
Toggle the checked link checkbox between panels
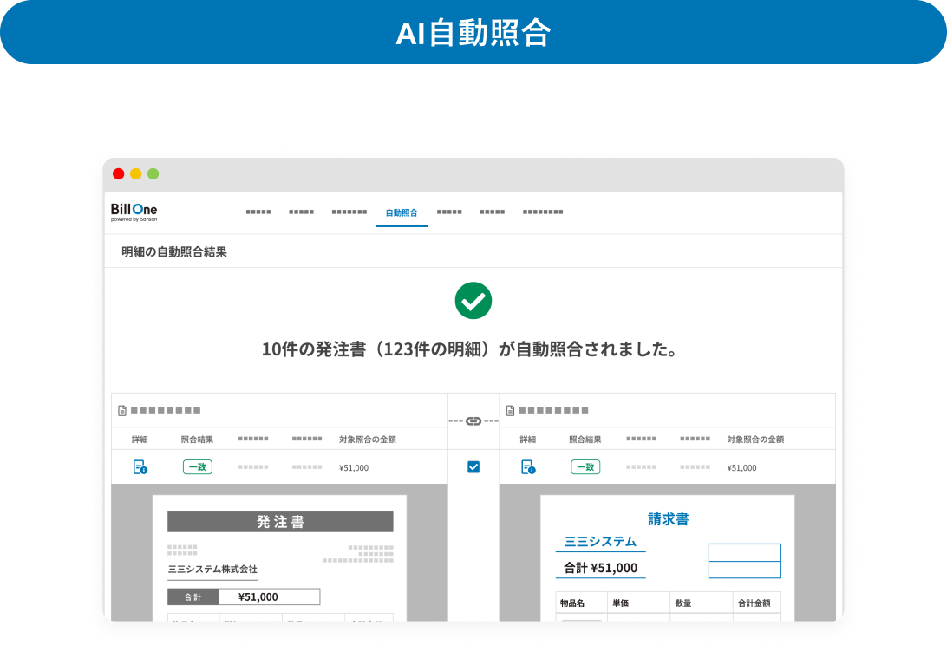[x=473, y=467]
